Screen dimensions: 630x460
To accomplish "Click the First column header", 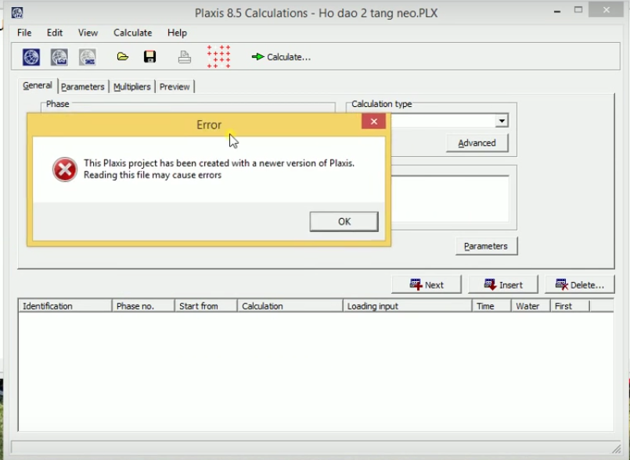I will [569, 306].
